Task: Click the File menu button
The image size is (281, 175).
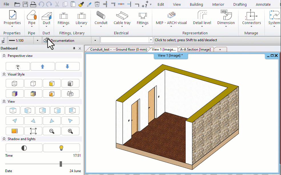Action: coord(6,4)
